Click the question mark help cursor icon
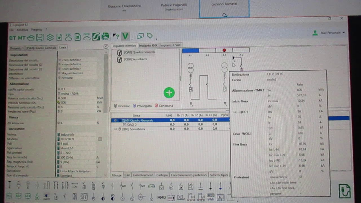Screen dimensions: 361x203 point(116,36)
